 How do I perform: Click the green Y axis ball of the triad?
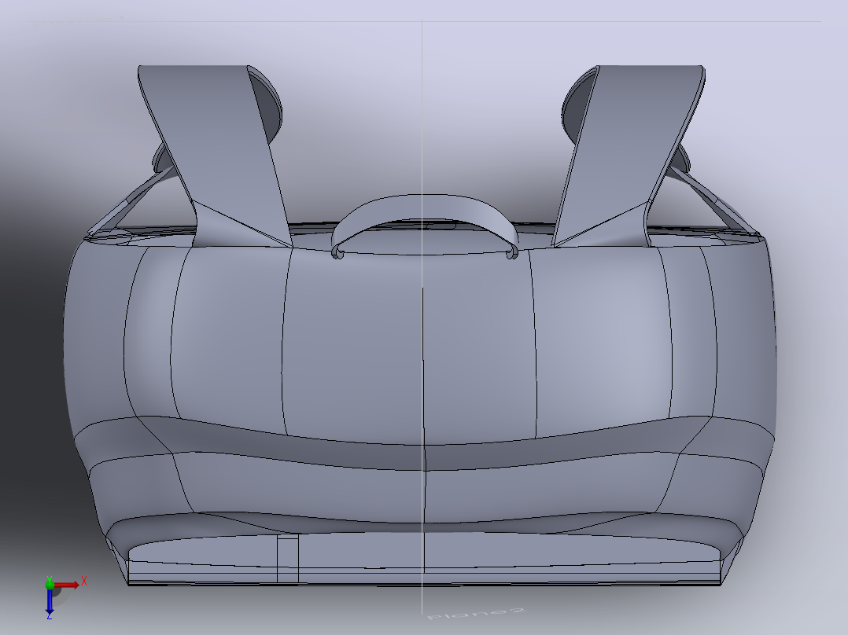[x=50, y=583]
